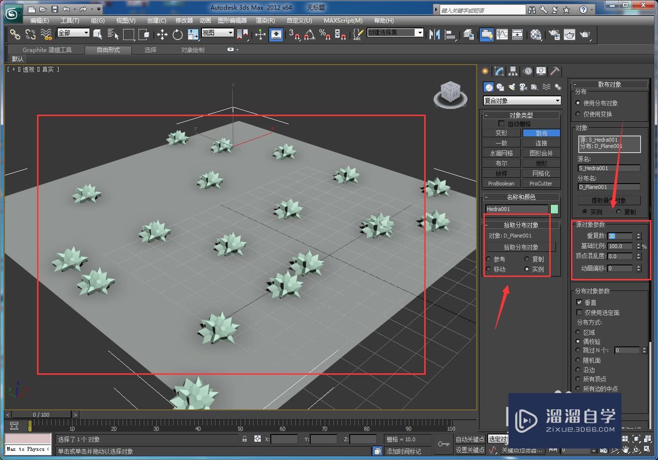The width and height of the screenshot is (658, 460).
Task: Click the 散布 compound object button
Action: [x=541, y=133]
